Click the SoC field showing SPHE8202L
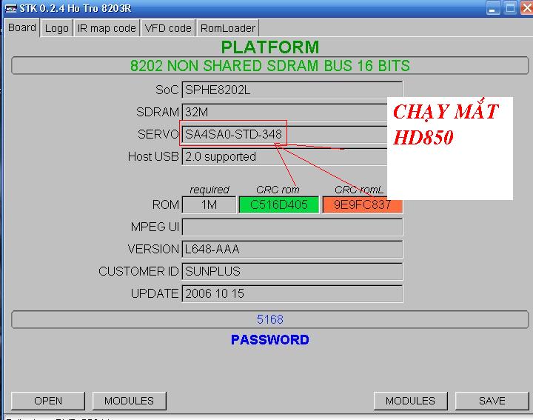 click(x=292, y=90)
